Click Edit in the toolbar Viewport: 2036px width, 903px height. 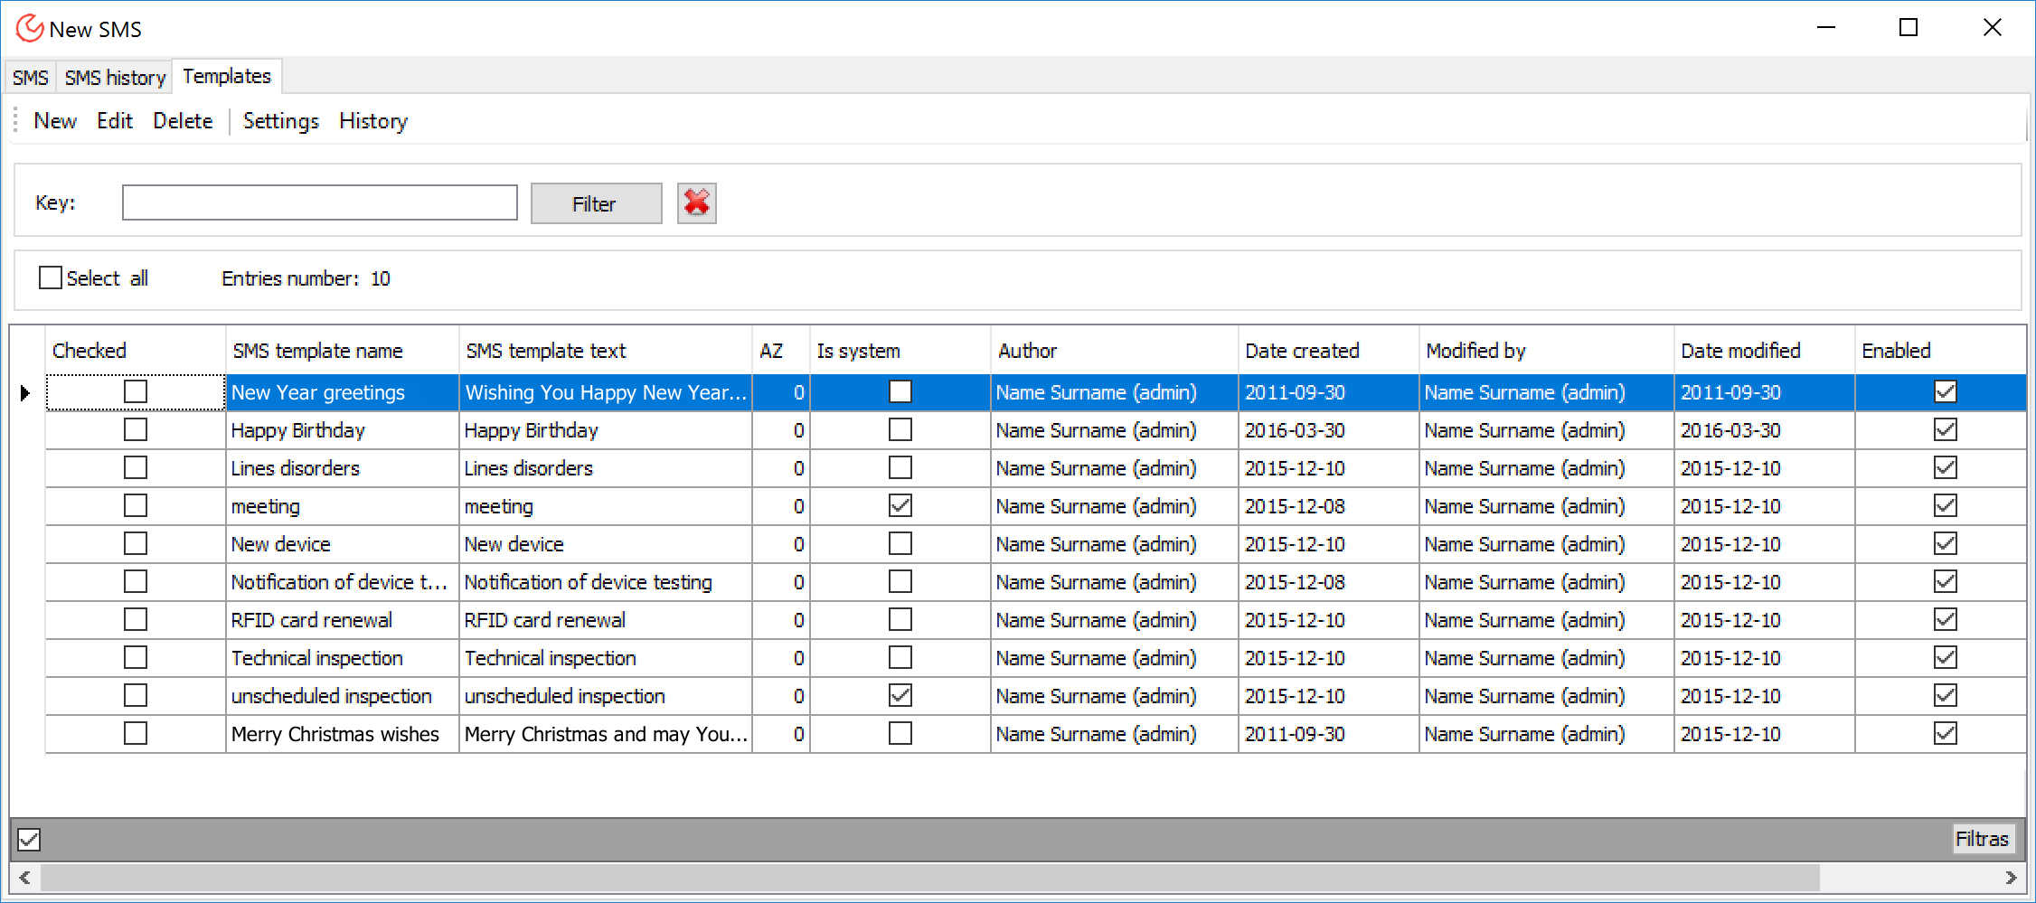point(115,121)
